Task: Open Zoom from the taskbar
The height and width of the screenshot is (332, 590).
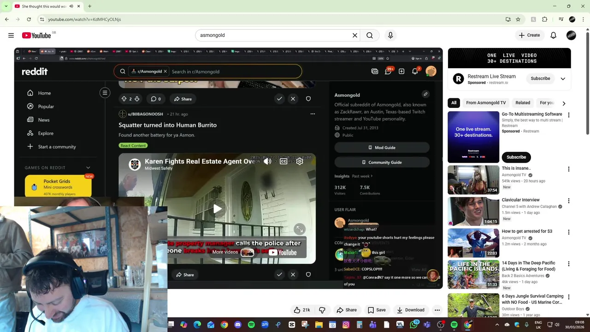Action: pyautogui.click(x=265, y=325)
